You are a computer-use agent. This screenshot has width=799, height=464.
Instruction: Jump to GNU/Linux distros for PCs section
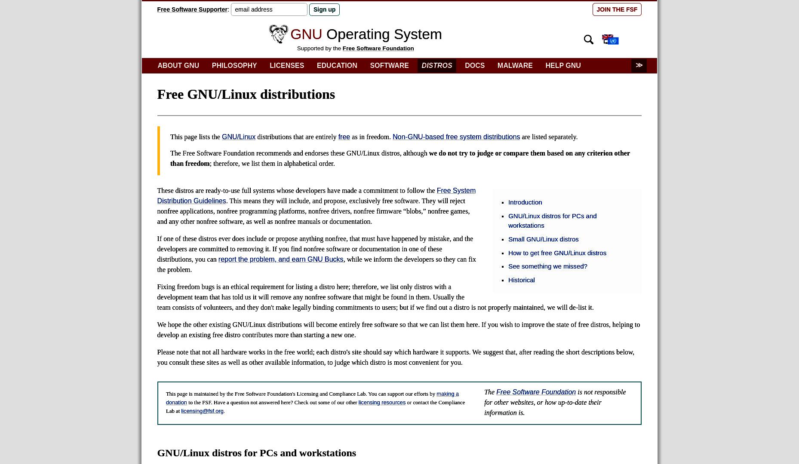click(552, 221)
